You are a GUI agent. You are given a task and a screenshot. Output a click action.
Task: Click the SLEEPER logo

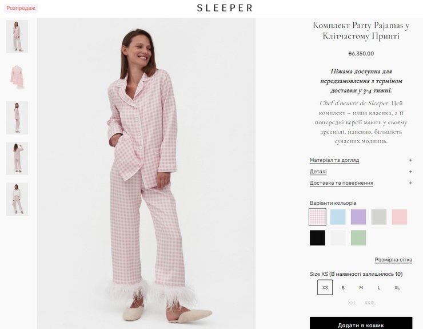coord(224,8)
